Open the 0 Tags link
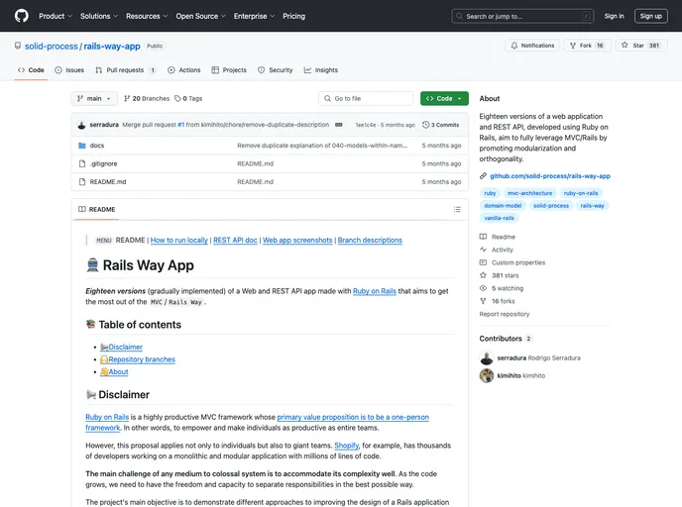The width and height of the screenshot is (682, 507). click(188, 99)
